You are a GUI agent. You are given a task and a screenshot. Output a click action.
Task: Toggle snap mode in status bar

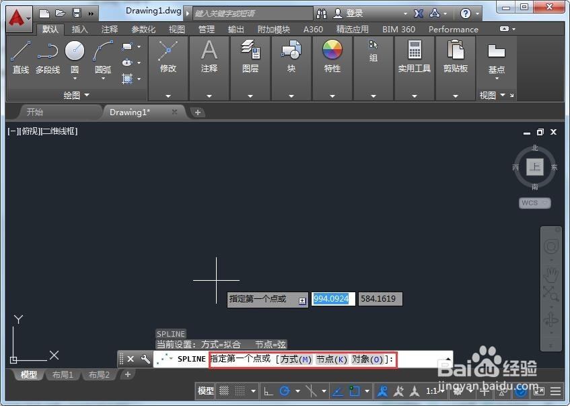pyautogui.click(x=240, y=391)
